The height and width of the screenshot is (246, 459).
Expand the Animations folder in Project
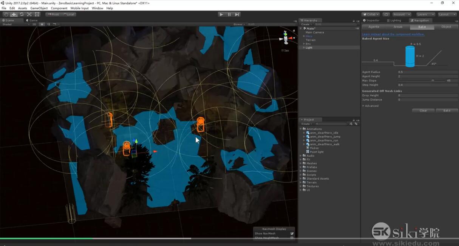301,128
